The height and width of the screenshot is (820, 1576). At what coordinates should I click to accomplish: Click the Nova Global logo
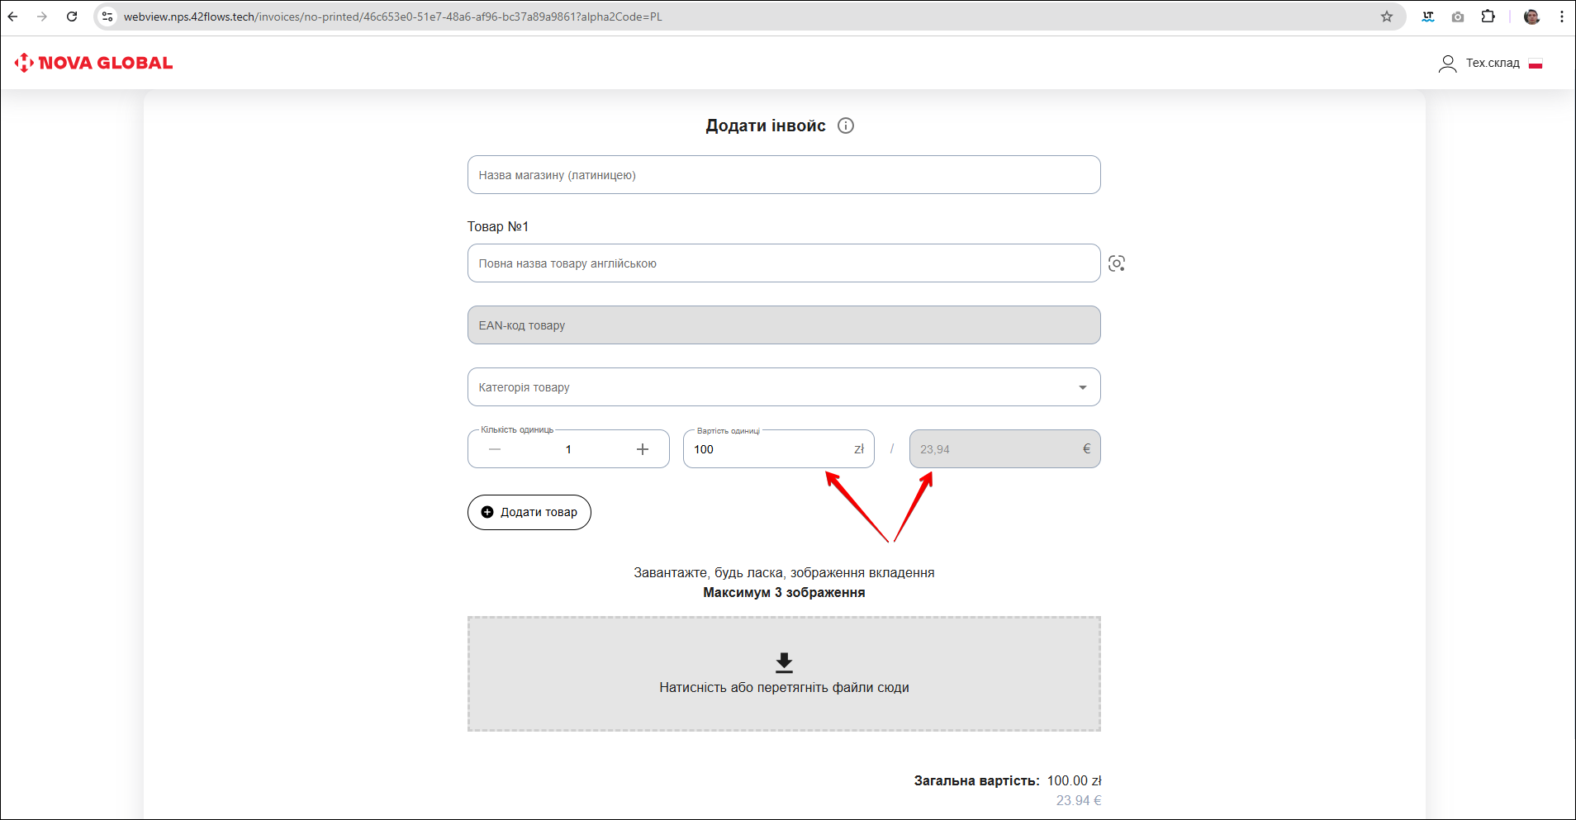coord(93,63)
